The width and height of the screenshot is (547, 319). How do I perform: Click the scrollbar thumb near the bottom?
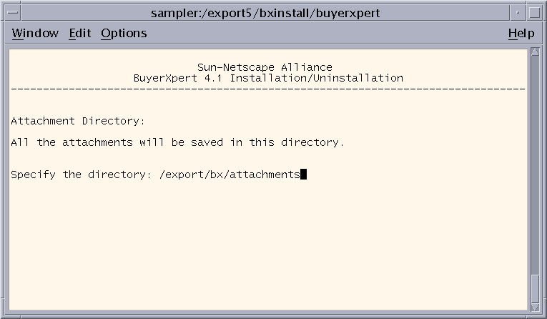[x=535, y=289]
